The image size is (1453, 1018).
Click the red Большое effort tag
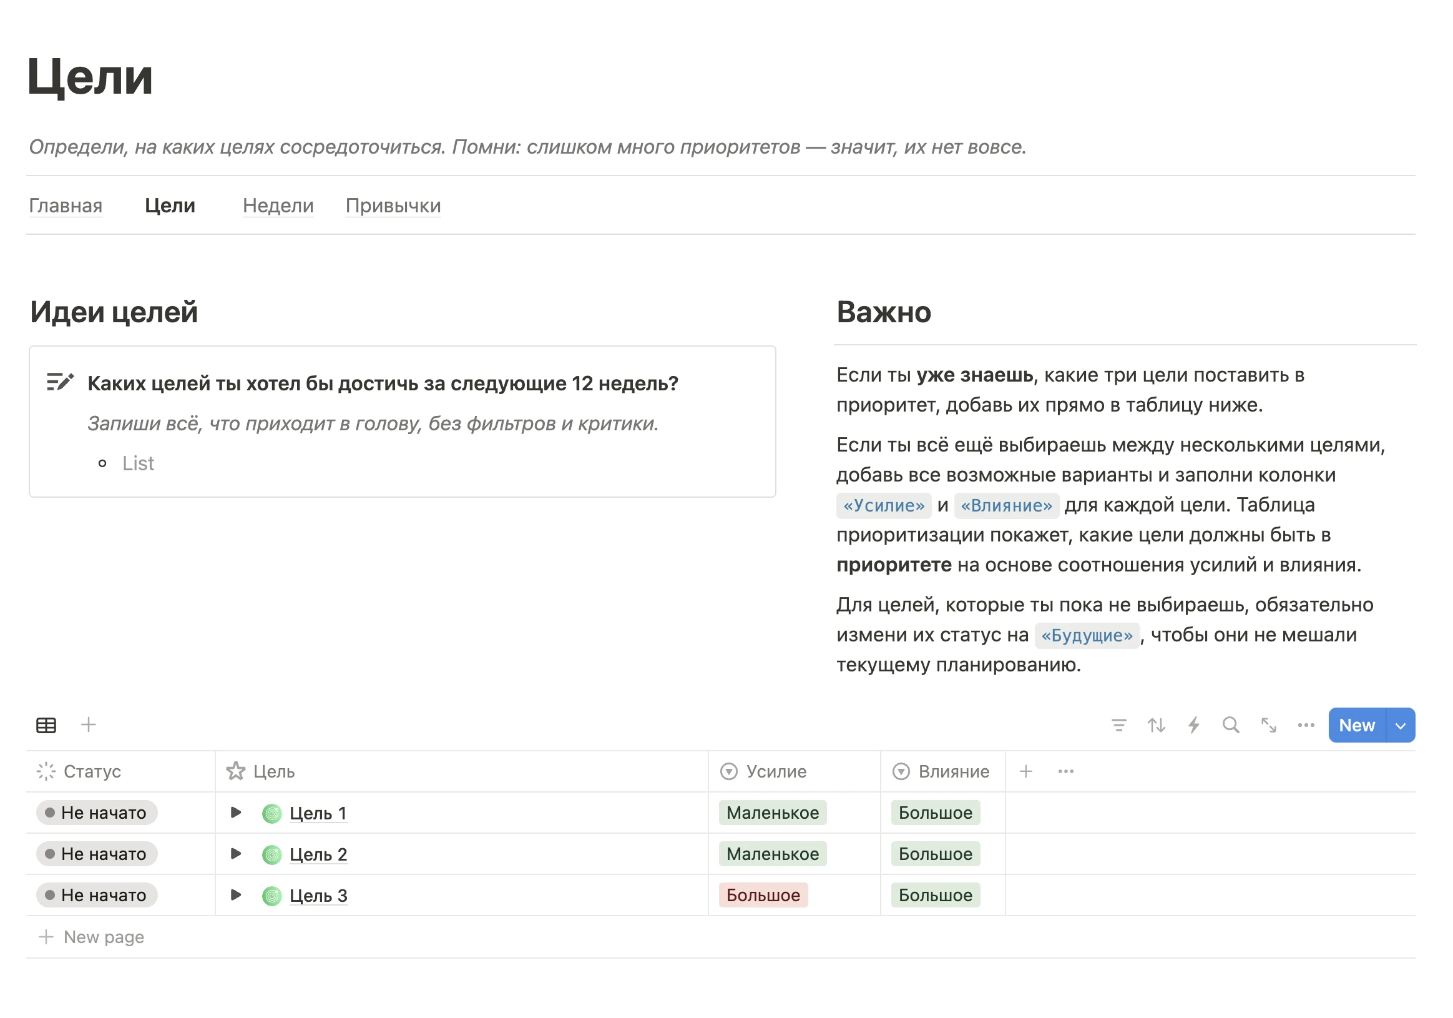click(x=763, y=895)
